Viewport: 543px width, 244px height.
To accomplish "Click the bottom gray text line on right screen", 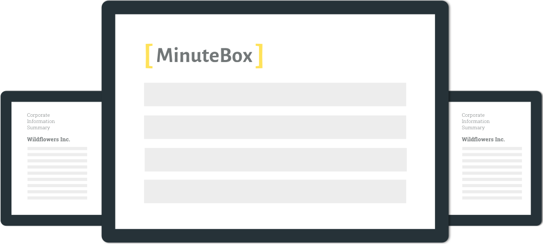I will (x=492, y=198).
